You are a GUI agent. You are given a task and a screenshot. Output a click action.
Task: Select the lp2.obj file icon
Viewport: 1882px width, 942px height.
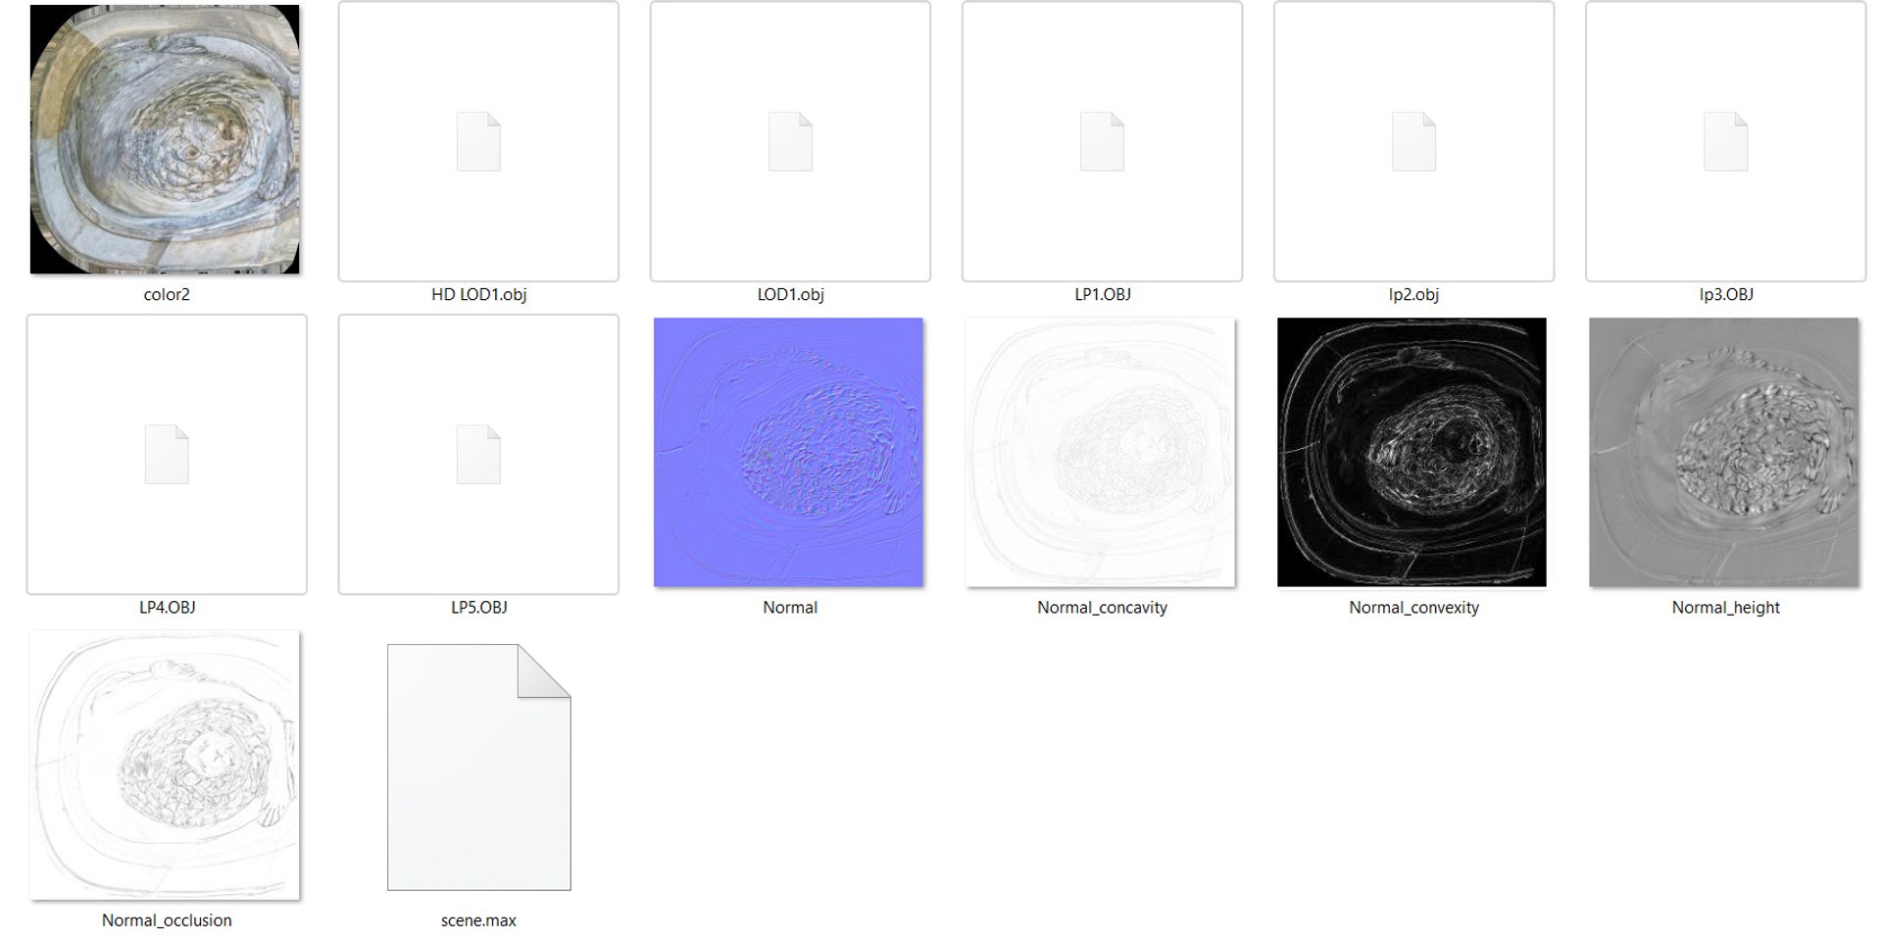tap(1413, 141)
